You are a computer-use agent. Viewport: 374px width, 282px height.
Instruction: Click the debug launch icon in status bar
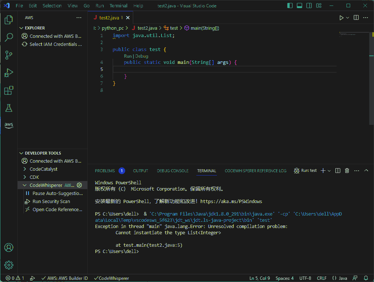coord(32,278)
